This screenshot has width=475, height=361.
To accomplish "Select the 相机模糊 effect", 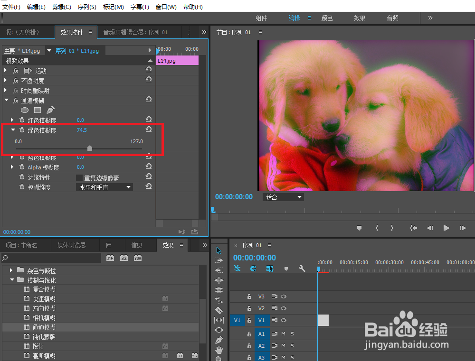I will 44,318.
